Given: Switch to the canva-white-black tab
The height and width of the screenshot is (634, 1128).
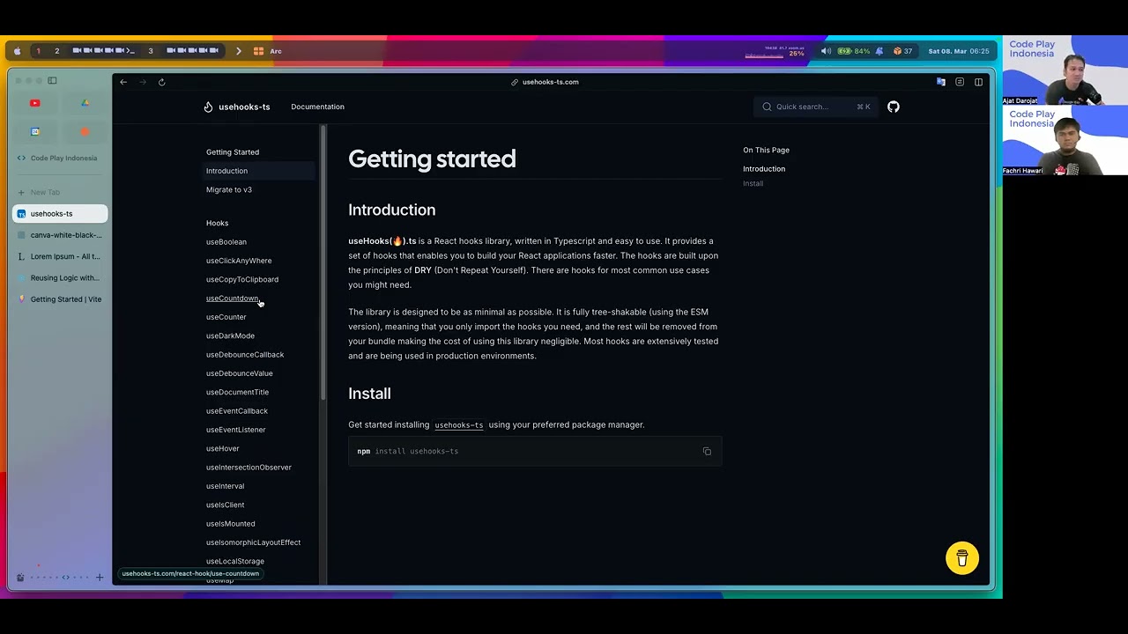Looking at the screenshot, I should [60, 235].
